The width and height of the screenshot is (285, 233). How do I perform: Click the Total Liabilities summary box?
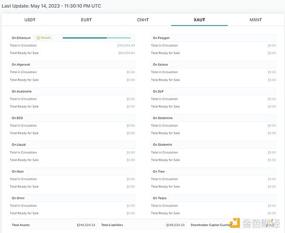click(142, 225)
